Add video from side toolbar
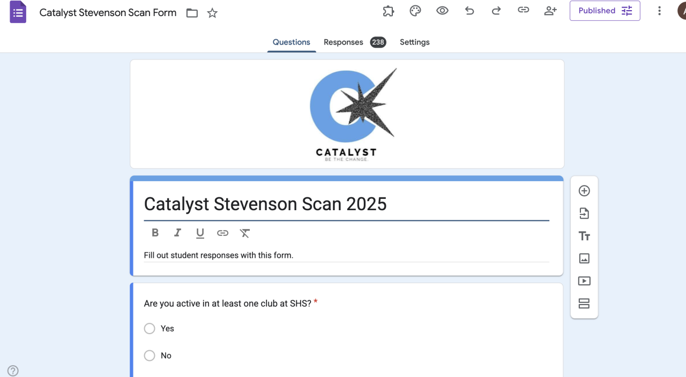The image size is (686, 377). click(584, 281)
